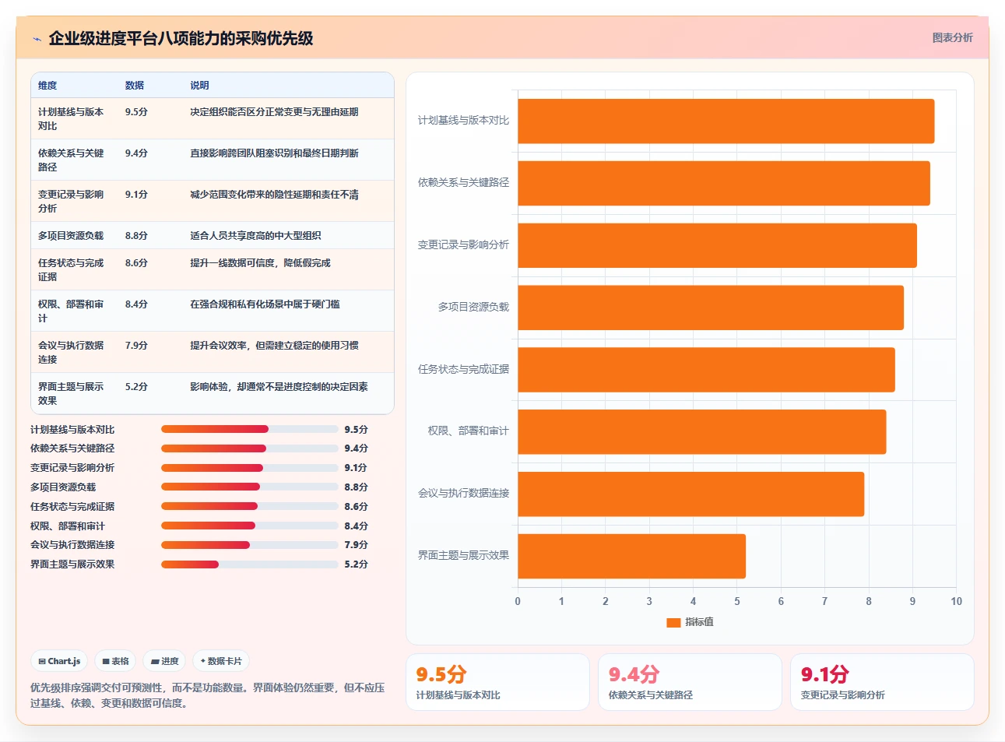Screen dimensions: 1005x742
Task: Click the Chart.js tag chip
Action: click(59, 661)
